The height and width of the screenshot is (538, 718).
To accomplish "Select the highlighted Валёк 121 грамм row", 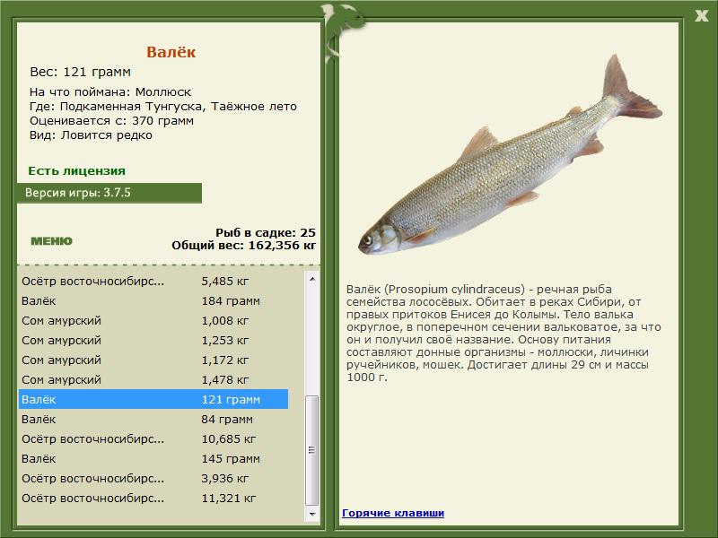I will [x=153, y=399].
